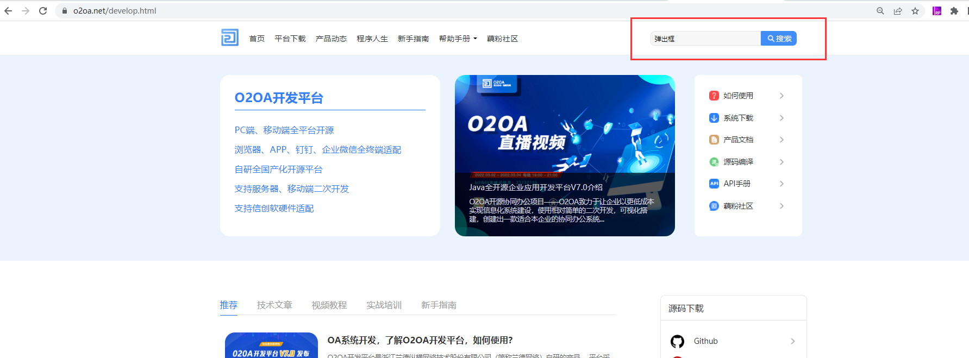Open the extensions puzzle piece icon

click(x=954, y=11)
